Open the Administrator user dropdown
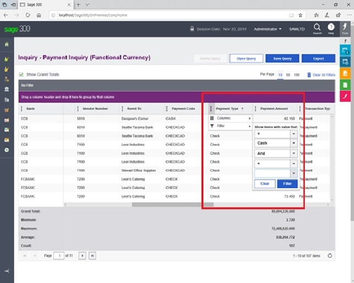 (268, 29)
